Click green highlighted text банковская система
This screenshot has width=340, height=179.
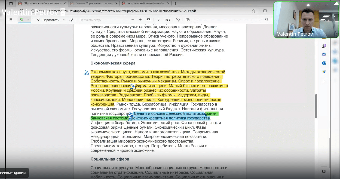[x=109, y=118]
